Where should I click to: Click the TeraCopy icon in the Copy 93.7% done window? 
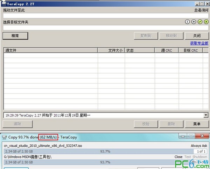pyautogui.click(x=4, y=137)
